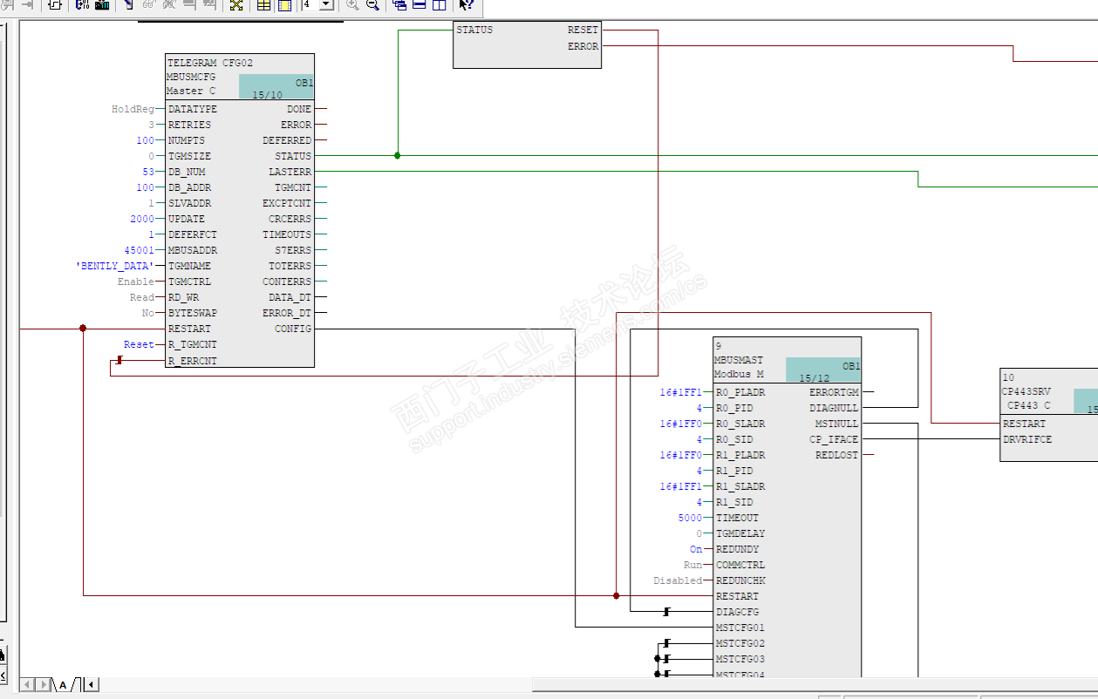Screen dimensions: 1098x699
Task: Click the tile horizontally icon
Action: click(419, 4)
